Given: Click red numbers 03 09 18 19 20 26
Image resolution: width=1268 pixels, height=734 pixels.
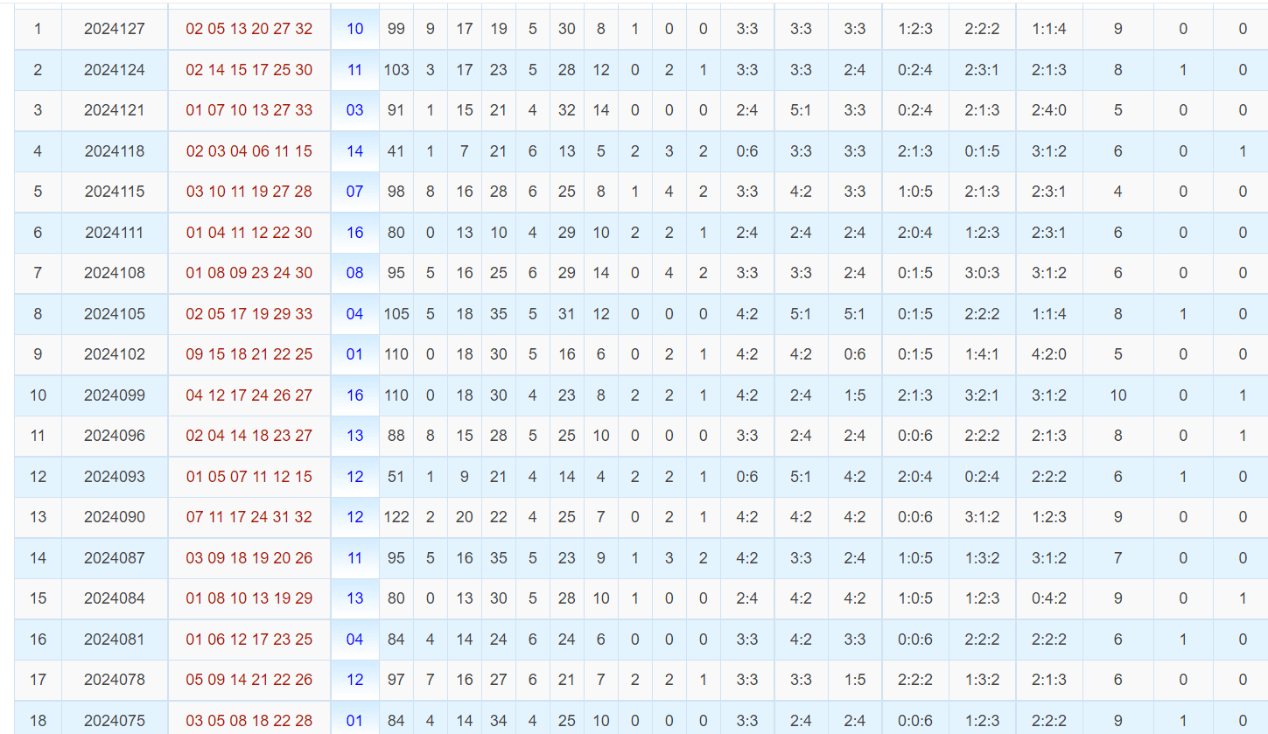Looking at the screenshot, I should pyautogui.click(x=249, y=558).
